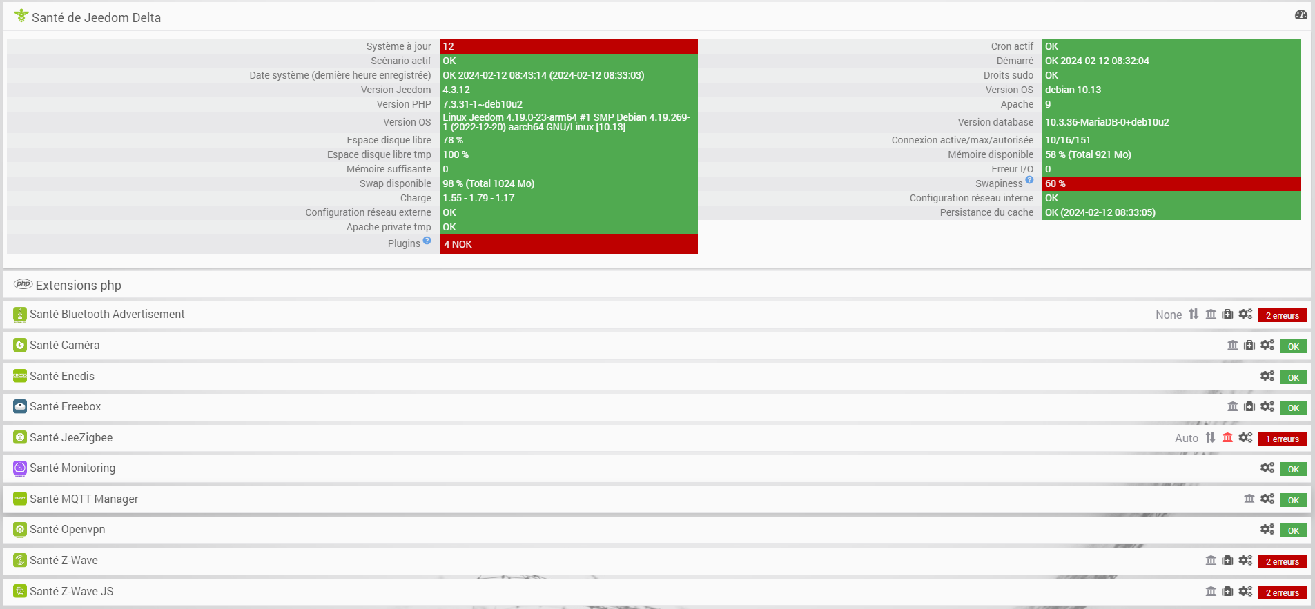The height and width of the screenshot is (609, 1315).
Task: Click the '10/16/151' connexion value
Action: (1068, 140)
